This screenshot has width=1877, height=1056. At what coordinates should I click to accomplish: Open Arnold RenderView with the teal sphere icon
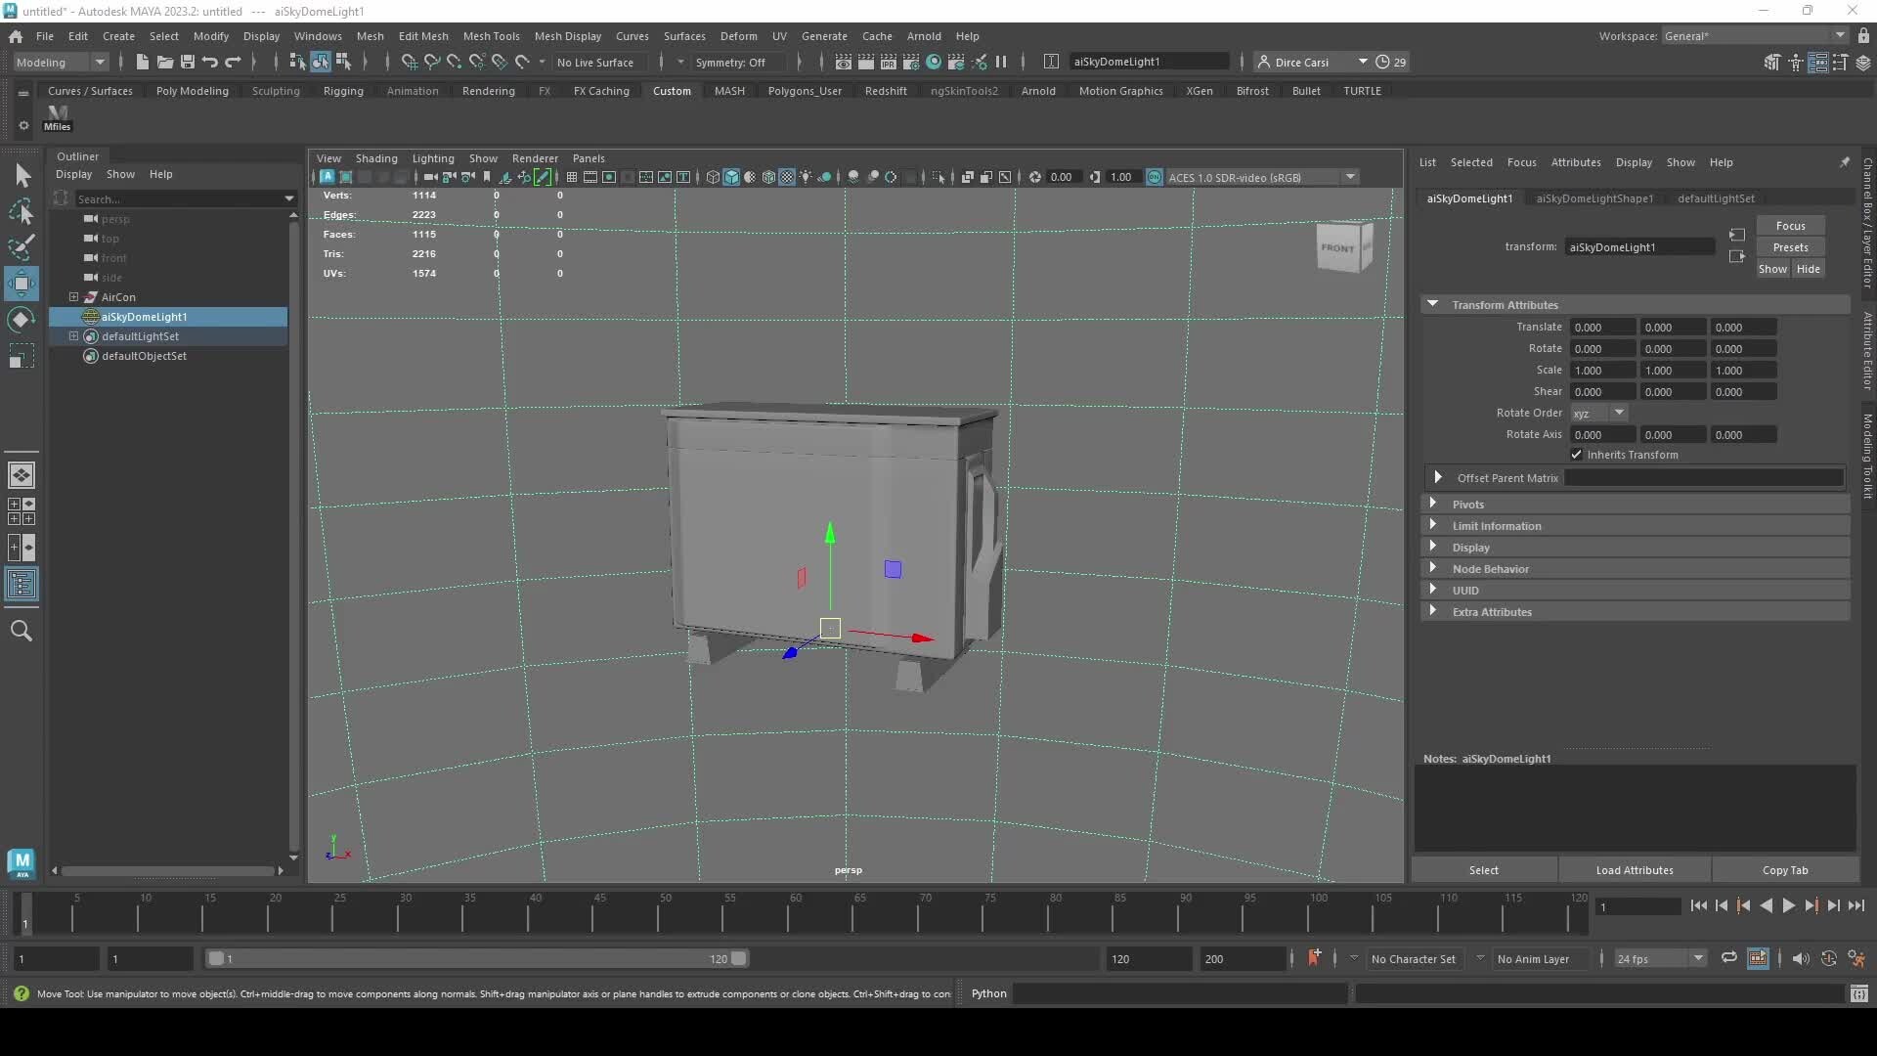pyautogui.click(x=934, y=62)
